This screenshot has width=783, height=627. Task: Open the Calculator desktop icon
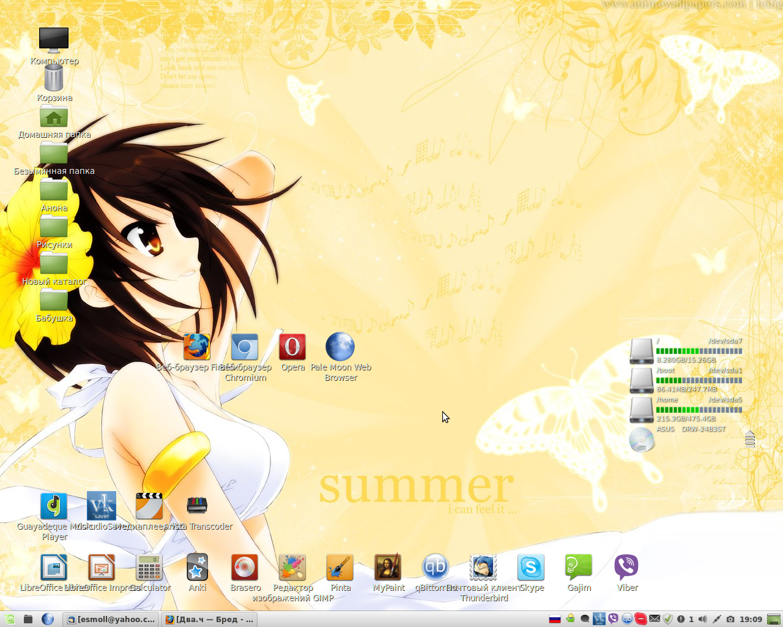pyautogui.click(x=149, y=568)
